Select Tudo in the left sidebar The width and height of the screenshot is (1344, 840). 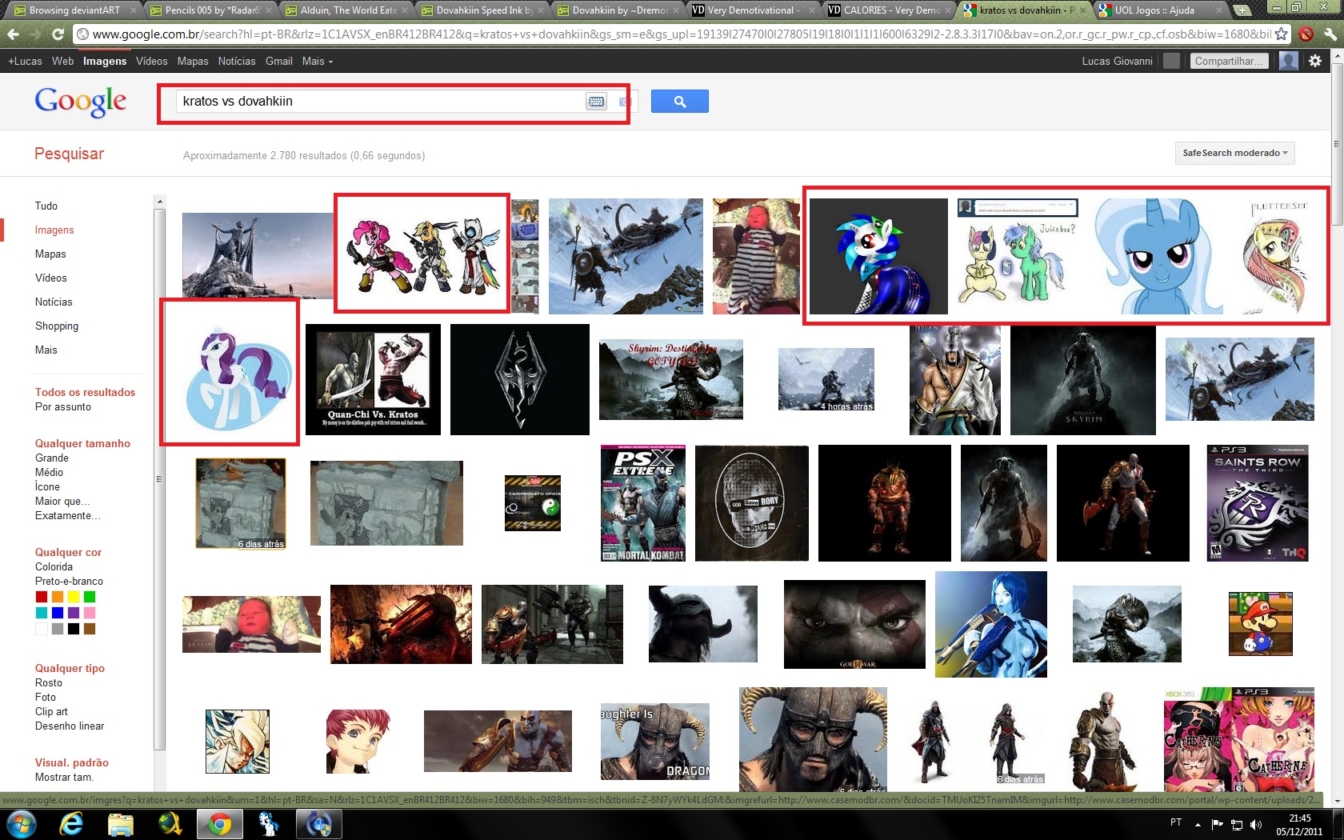46,206
